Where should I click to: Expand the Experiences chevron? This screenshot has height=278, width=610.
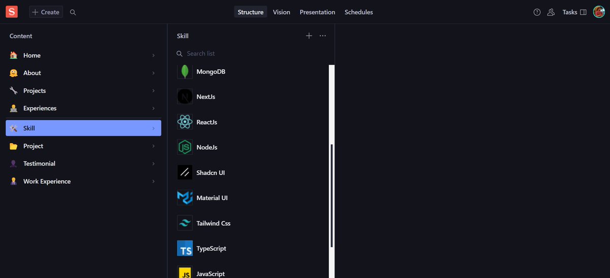point(154,108)
